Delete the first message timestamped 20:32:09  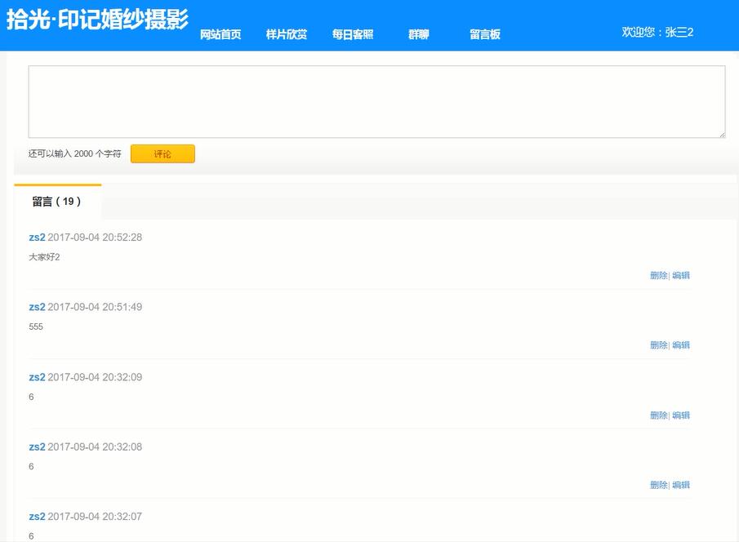pyautogui.click(x=658, y=415)
